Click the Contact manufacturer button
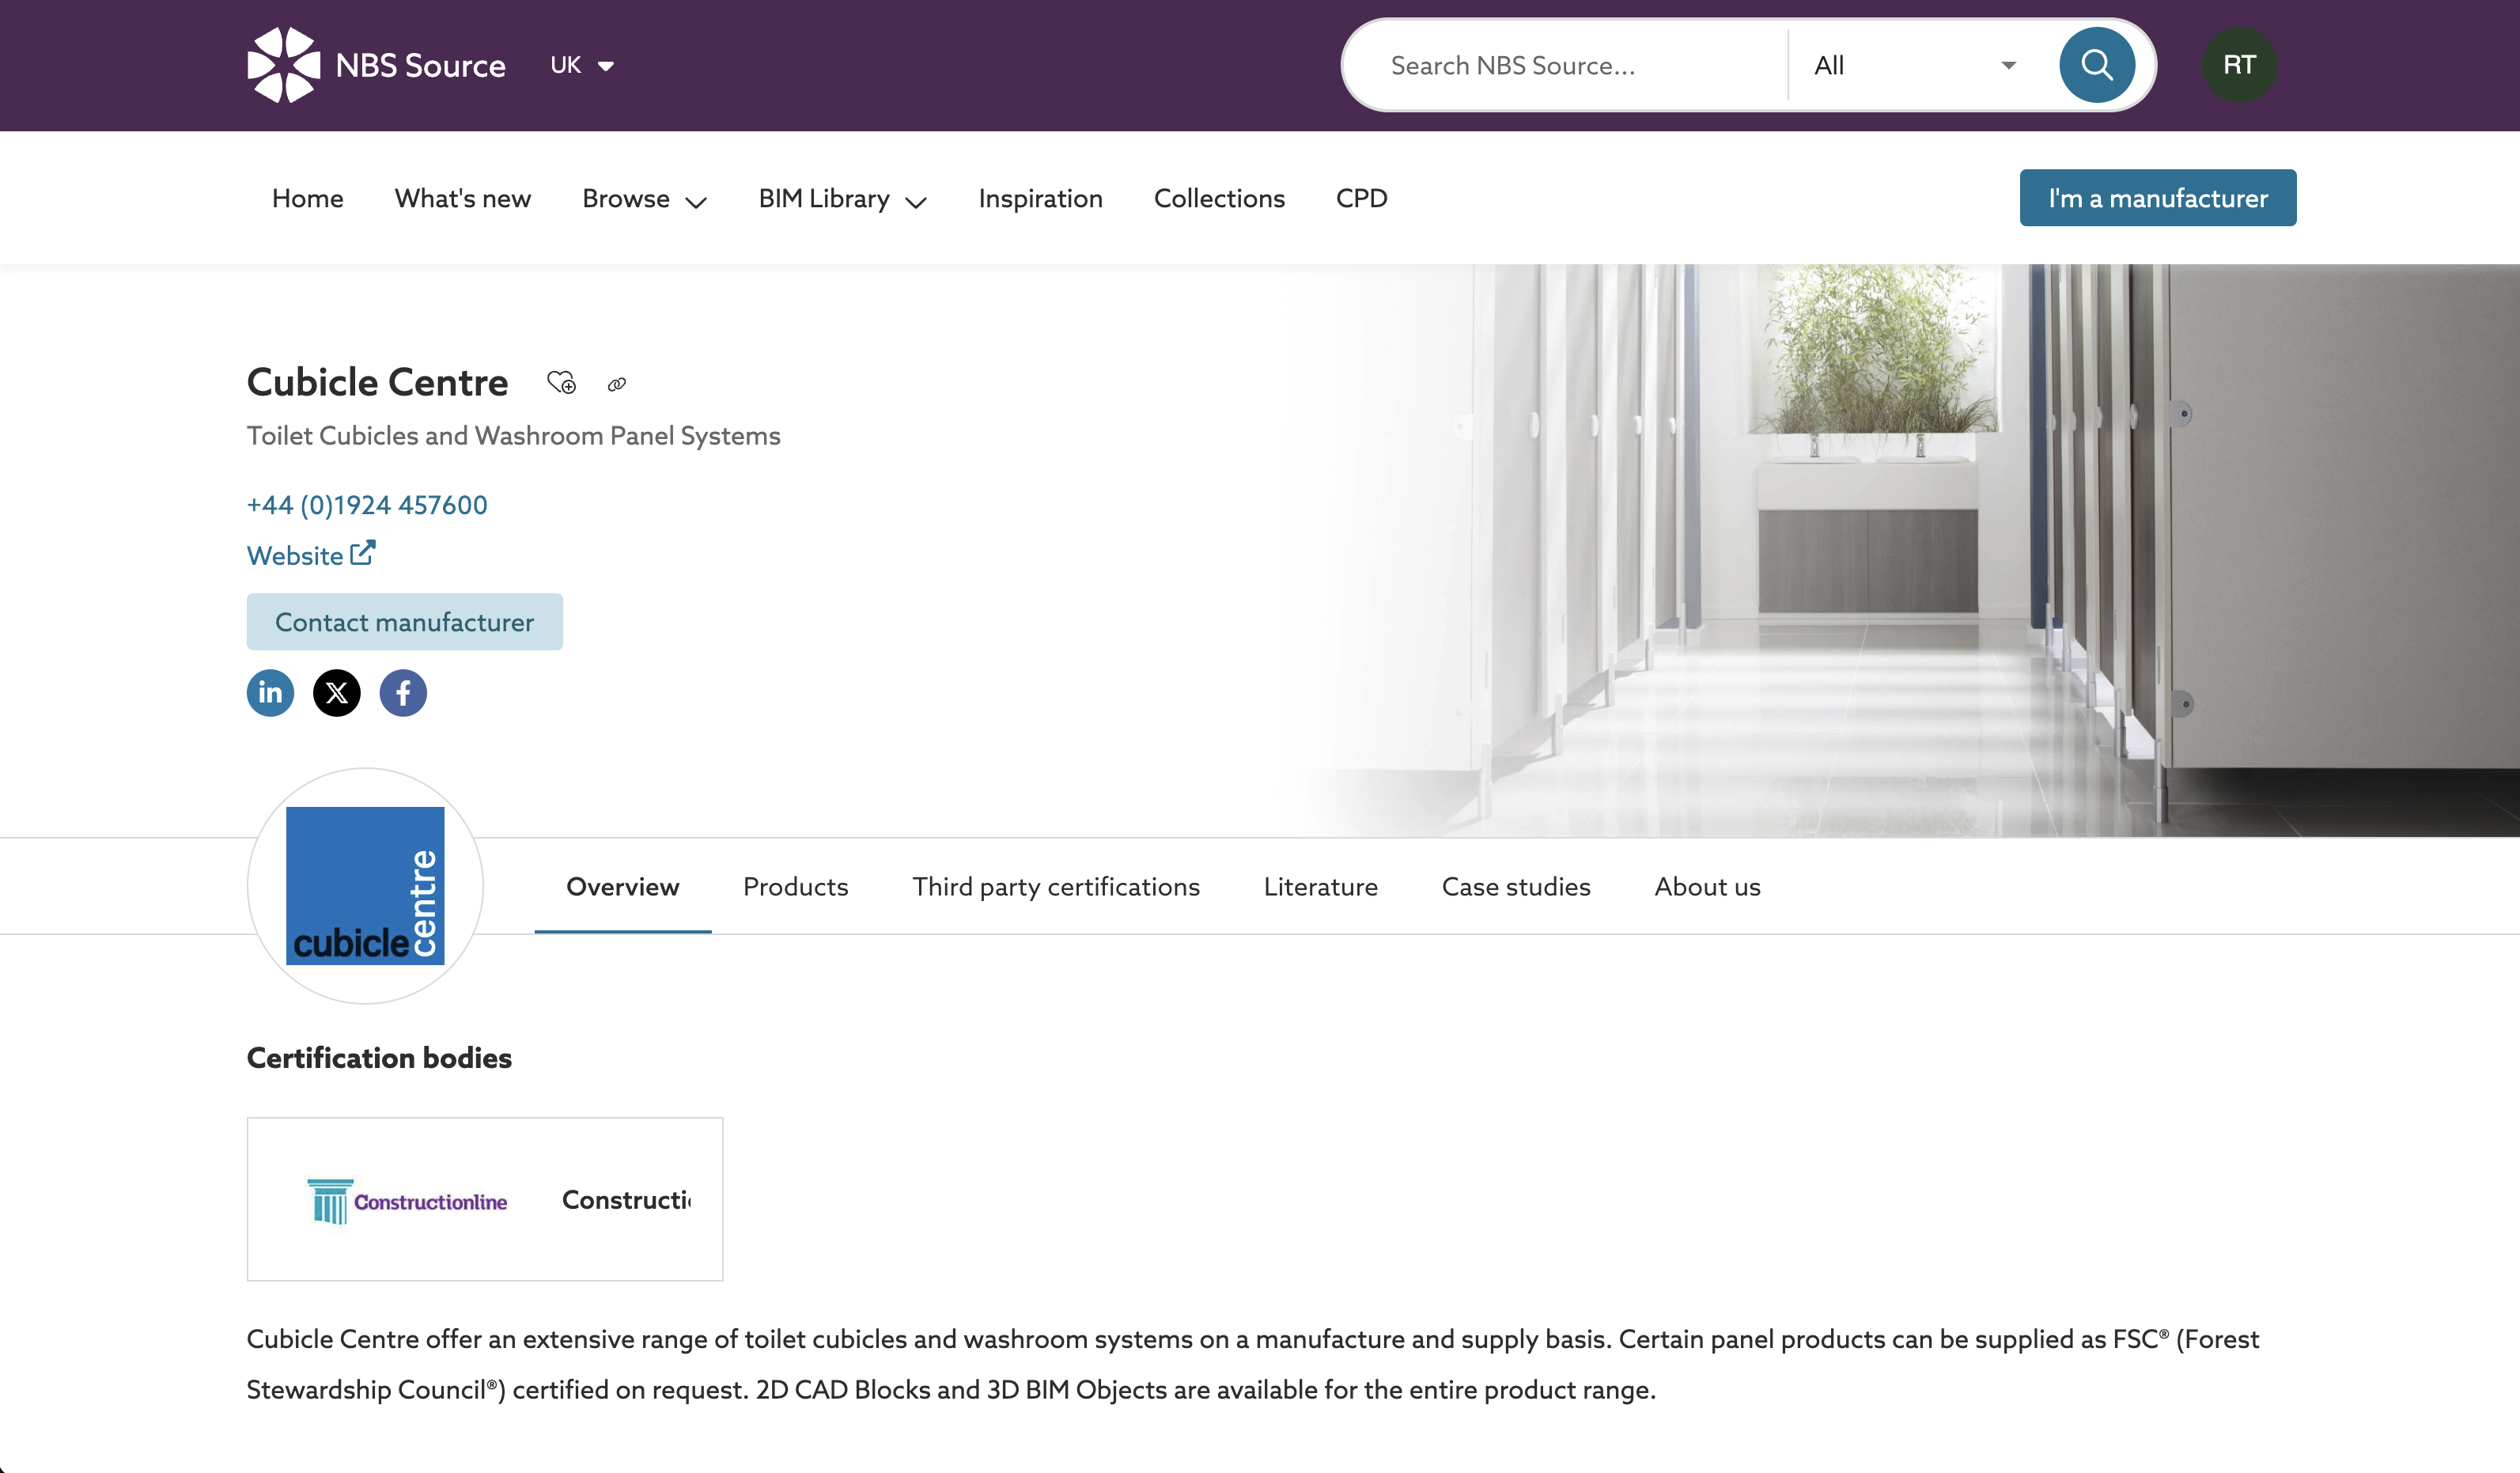 [403, 621]
